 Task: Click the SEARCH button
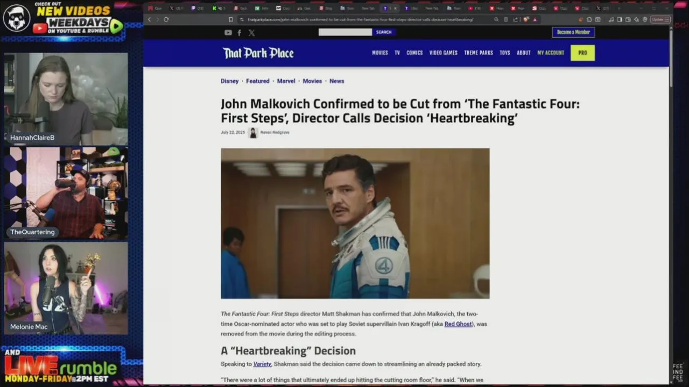[384, 32]
